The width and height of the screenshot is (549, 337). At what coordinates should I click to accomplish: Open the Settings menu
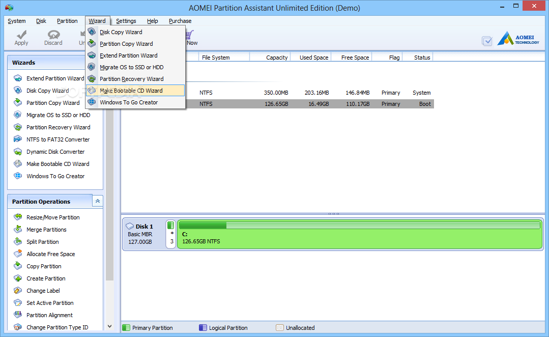pos(126,21)
